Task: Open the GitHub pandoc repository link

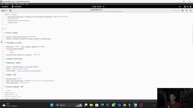Action: [29, 71]
